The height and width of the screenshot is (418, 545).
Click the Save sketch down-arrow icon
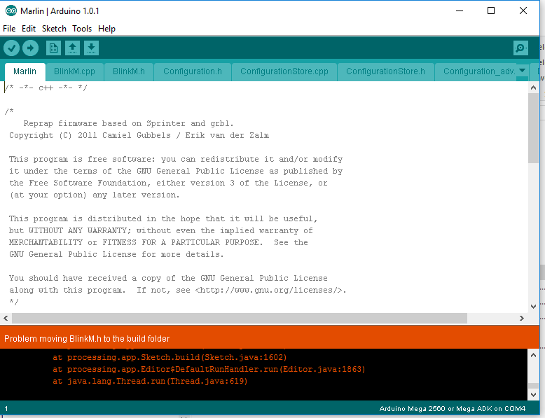coord(91,48)
